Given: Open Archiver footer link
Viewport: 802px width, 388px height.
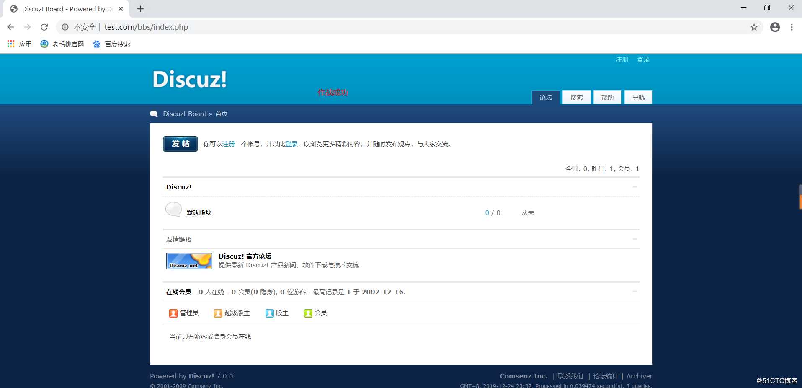Looking at the screenshot, I should pos(640,376).
